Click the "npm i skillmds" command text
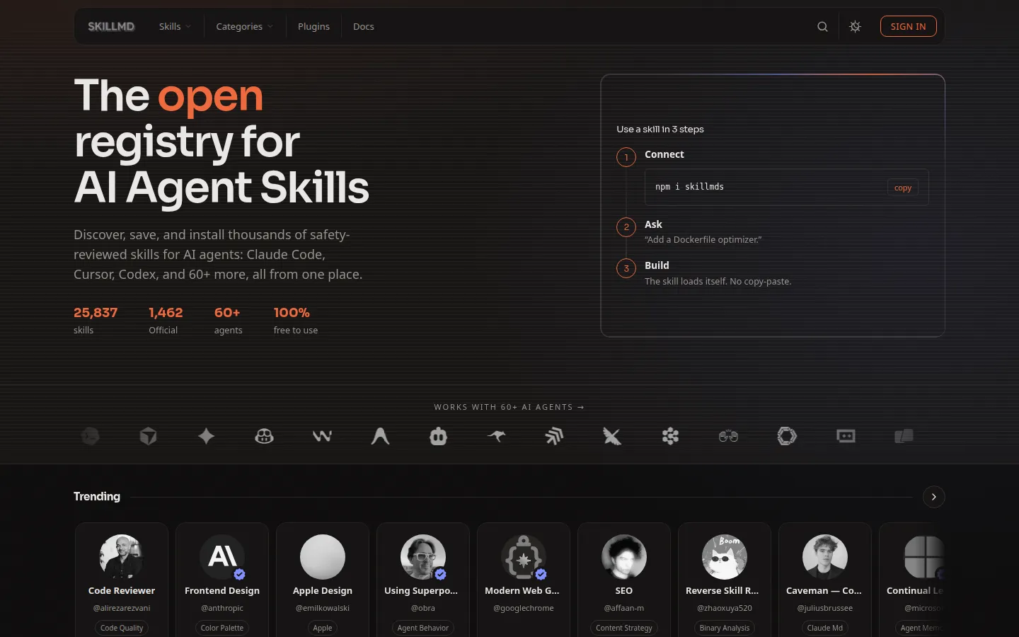1019x637 pixels. [x=689, y=187]
